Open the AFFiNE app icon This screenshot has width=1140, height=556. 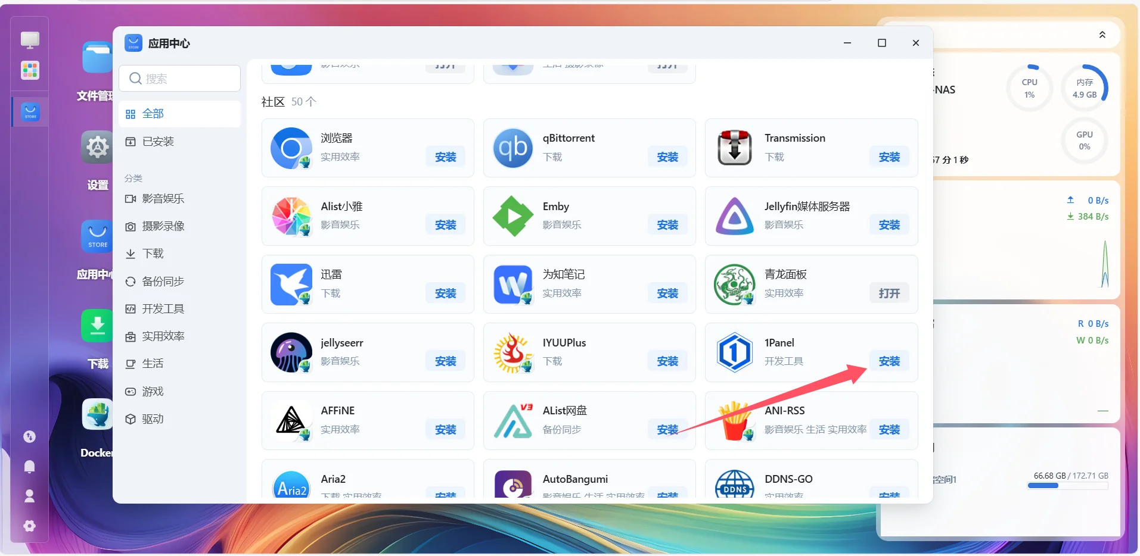291,420
